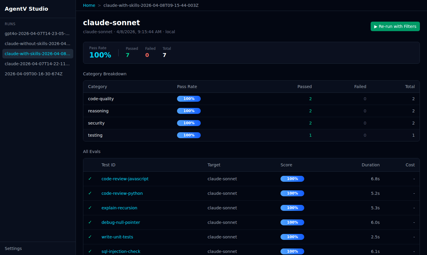The height and width of the screenshot is (255, 427).
Task: Open Settings from the sidebar bottom
Action: (x=13, y=248)
